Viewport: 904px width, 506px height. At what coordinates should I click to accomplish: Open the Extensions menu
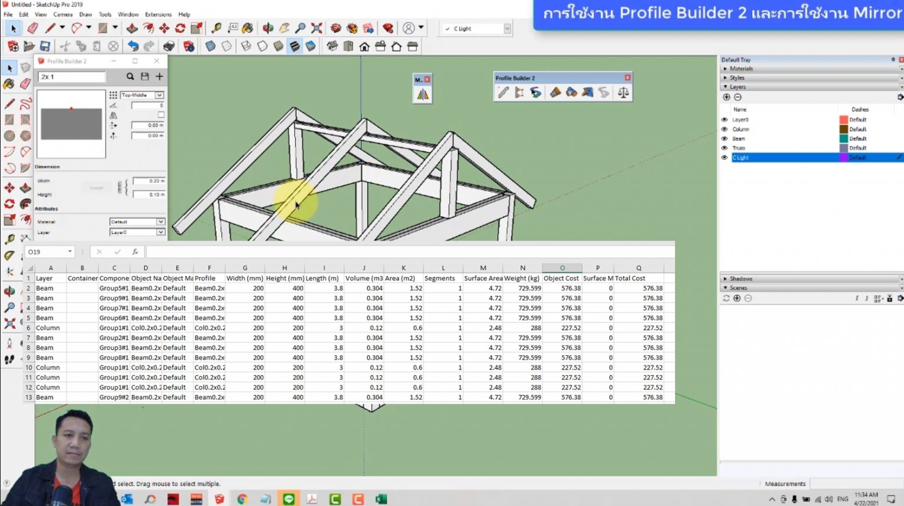coord(158,14)
